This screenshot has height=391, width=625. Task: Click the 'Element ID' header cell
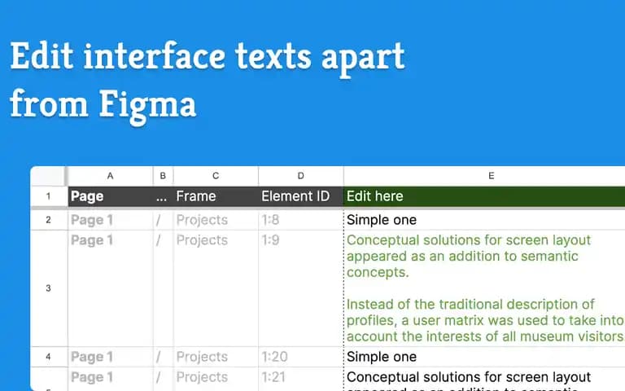pos(301,196)
